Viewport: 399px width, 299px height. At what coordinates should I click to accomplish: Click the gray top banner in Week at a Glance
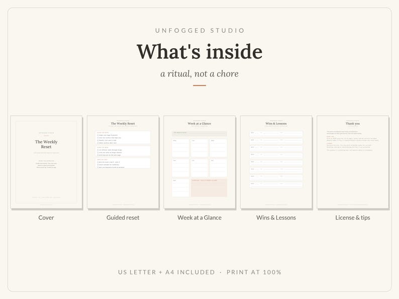coord(199,133)
